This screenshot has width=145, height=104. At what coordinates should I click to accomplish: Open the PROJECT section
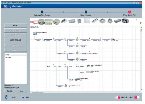pos(15,26)
